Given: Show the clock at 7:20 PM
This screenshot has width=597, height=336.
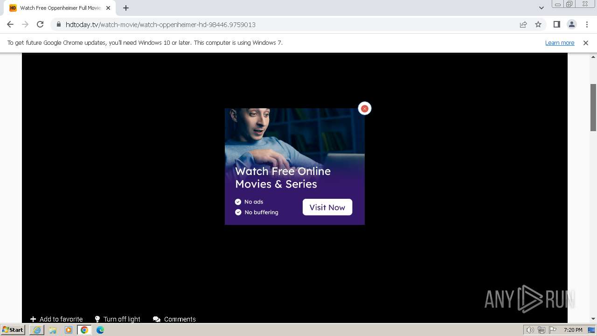Looking at the screenshot, I should [x=573, y=330].
